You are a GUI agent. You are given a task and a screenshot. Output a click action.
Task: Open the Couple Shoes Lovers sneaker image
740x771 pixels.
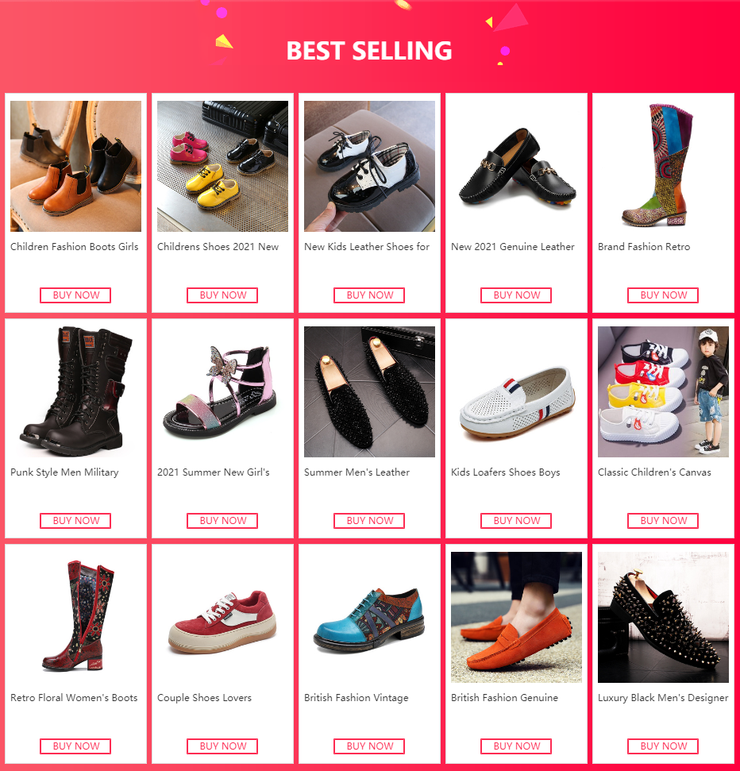click(x=222, y=617)
